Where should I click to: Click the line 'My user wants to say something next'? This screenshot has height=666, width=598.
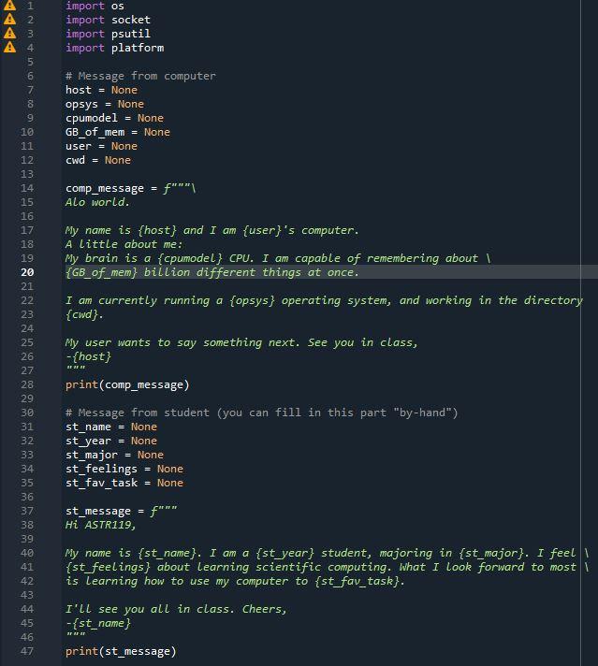[x=241, y=342]
